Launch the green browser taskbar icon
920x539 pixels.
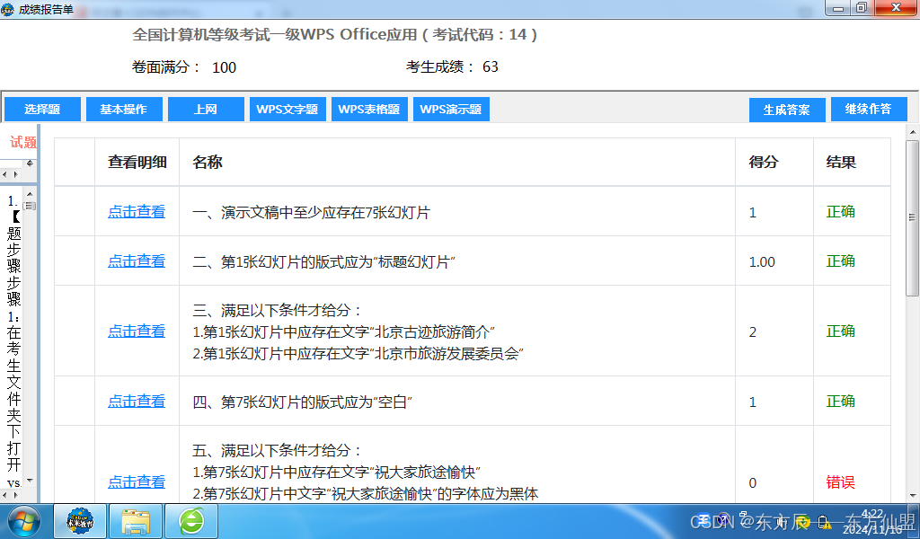pos(191,521)
